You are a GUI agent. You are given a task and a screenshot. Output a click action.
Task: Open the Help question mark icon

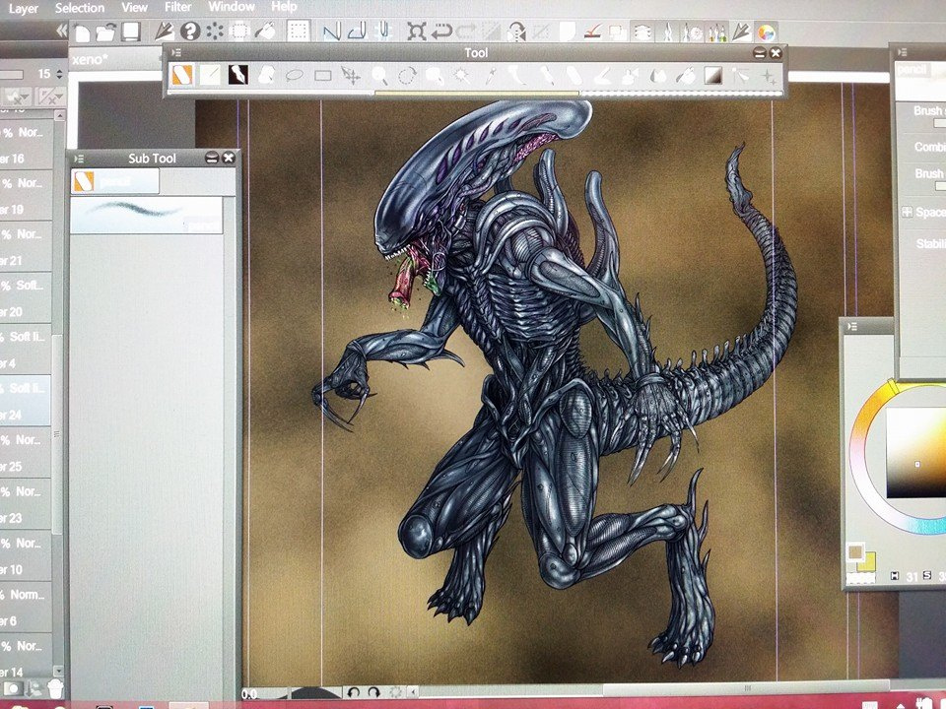(190, 32)
